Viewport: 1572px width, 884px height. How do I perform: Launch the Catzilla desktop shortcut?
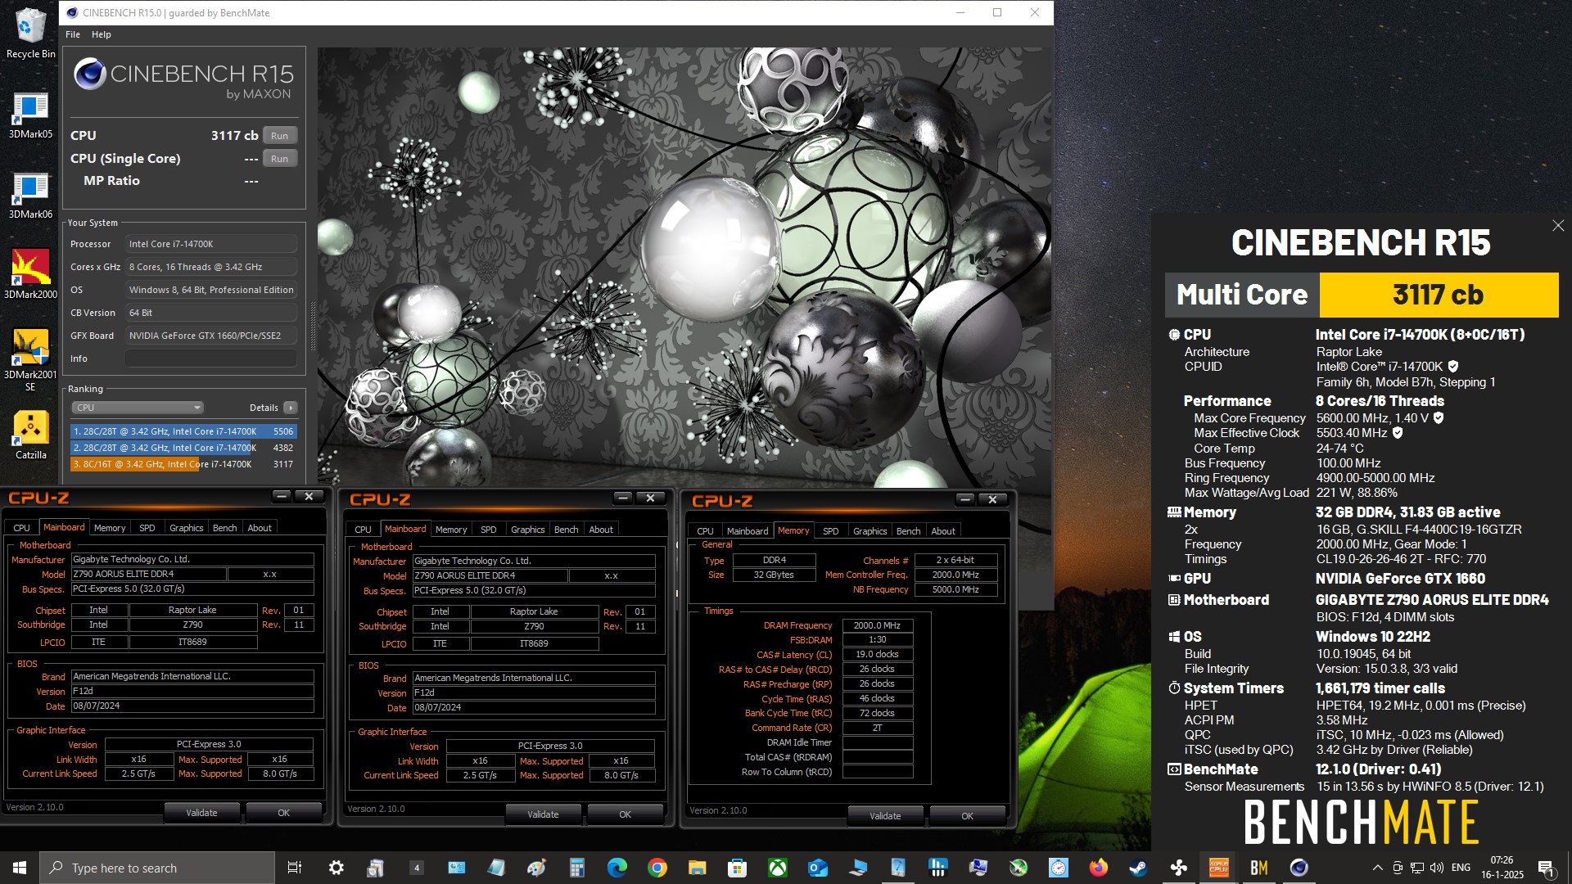(x=30, y=435)
